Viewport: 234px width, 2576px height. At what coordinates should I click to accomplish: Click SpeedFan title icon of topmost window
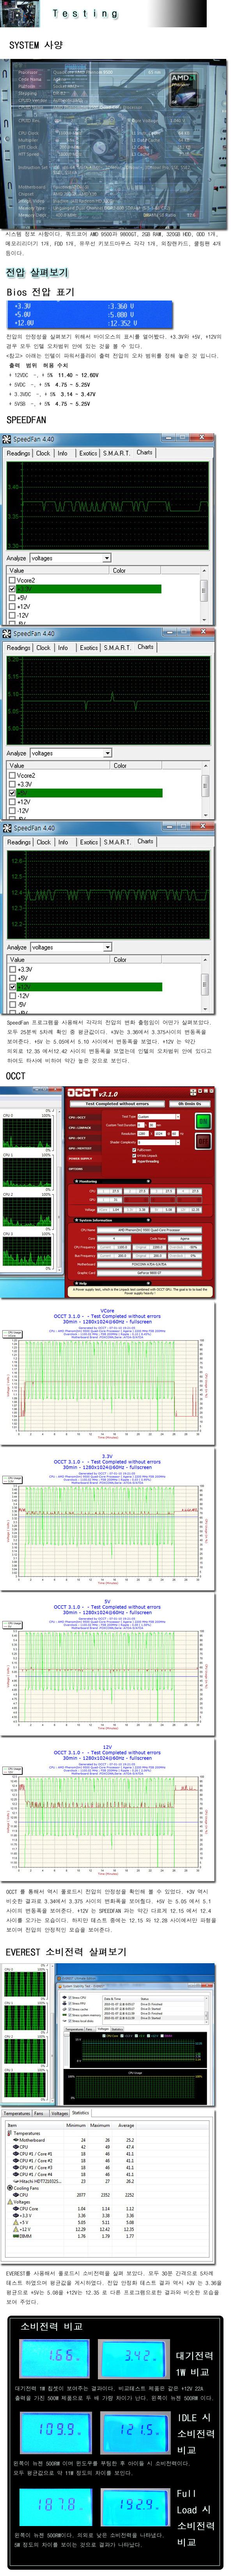[7, 439]
